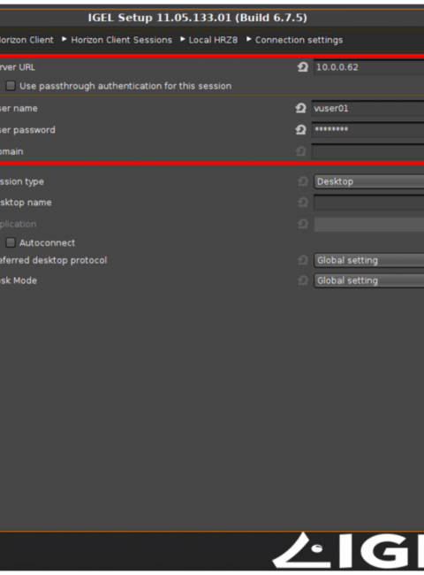
Task: Click the reset icon beside User password
Action: point(300,129)
